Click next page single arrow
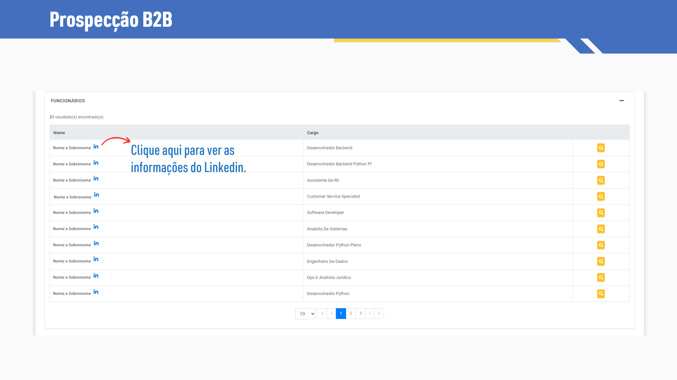This screenshot has height=380, width=677. point(370,313)
